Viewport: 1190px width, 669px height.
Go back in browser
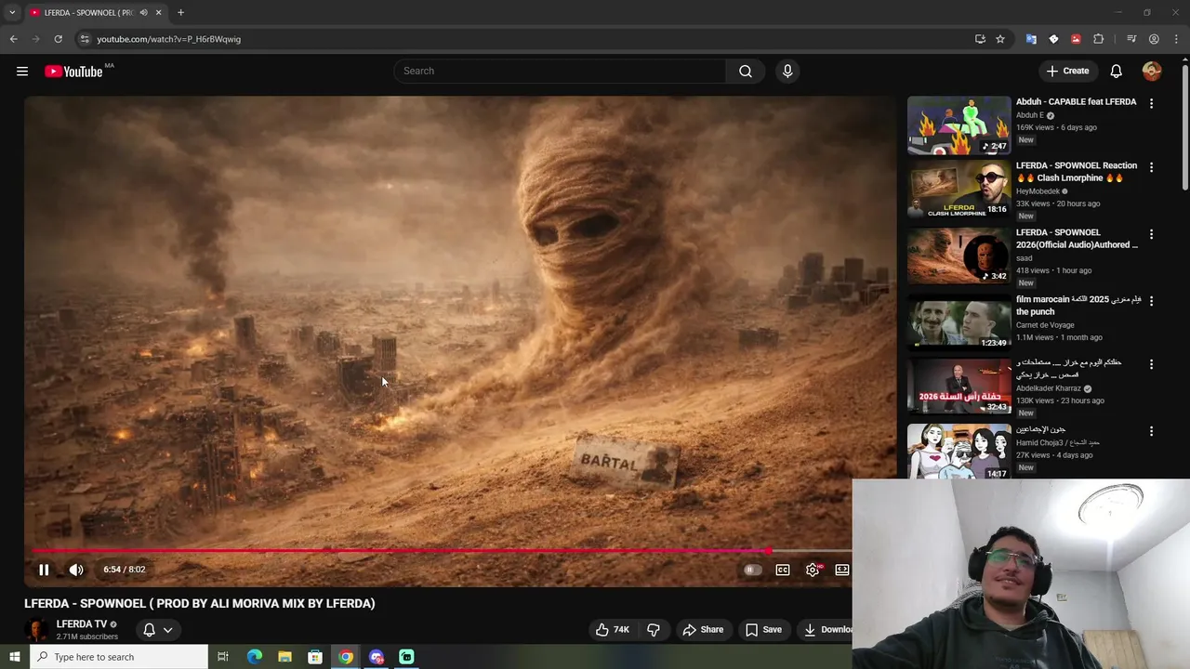(x=13, y=39)
